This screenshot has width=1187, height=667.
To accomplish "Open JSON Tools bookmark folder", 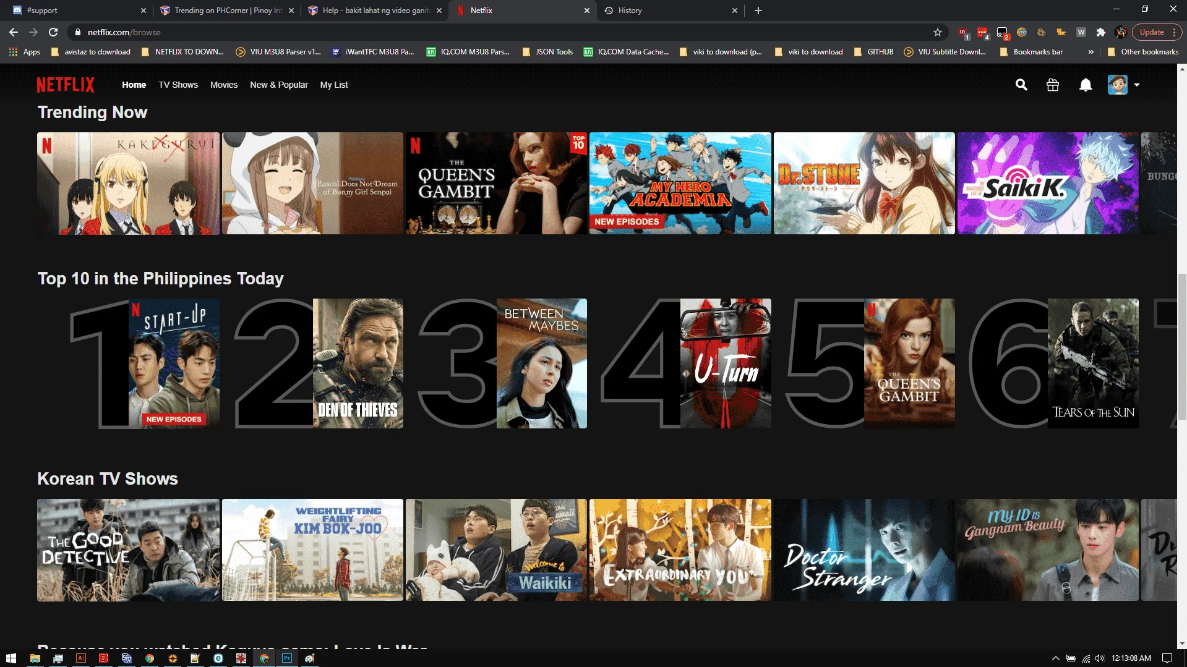I will (x=548, y=52).
